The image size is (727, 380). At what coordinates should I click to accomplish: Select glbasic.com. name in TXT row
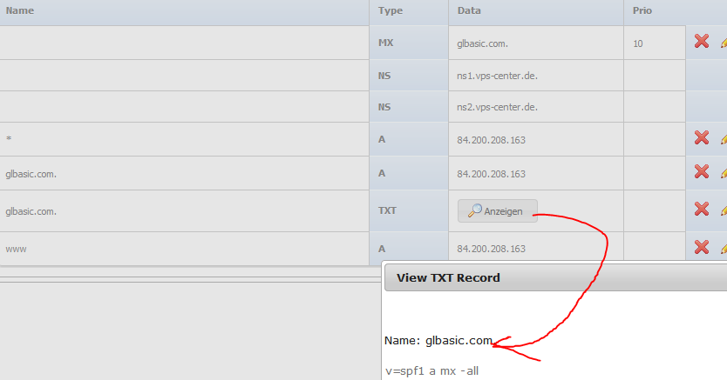coord(31,211)
